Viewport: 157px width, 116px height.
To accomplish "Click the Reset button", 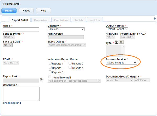I will [x=26, y=11].
